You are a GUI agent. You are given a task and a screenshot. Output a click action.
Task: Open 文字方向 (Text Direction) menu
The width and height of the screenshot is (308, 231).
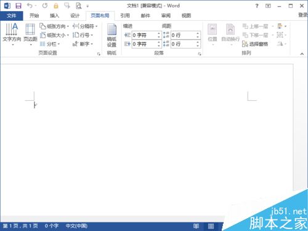point(12,34)
